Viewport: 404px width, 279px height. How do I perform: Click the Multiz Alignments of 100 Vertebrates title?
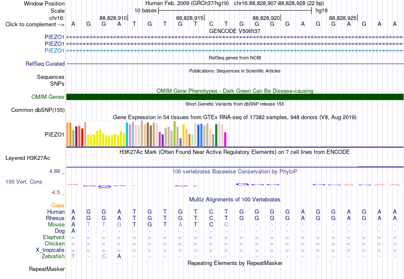(x=235, y=199)
